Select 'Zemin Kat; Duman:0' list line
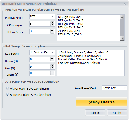Screen dimensions: 129x120 click(80, 56)
